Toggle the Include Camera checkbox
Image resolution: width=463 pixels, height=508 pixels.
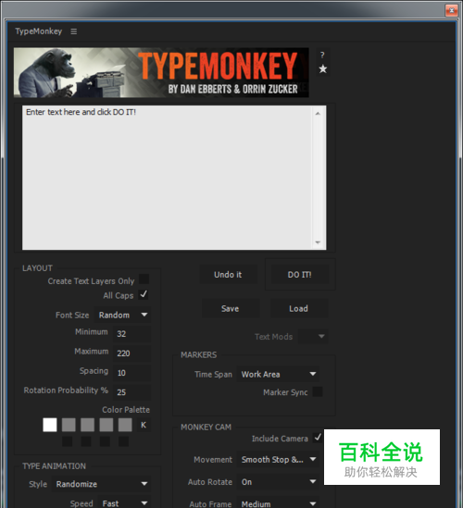point(318,438)
